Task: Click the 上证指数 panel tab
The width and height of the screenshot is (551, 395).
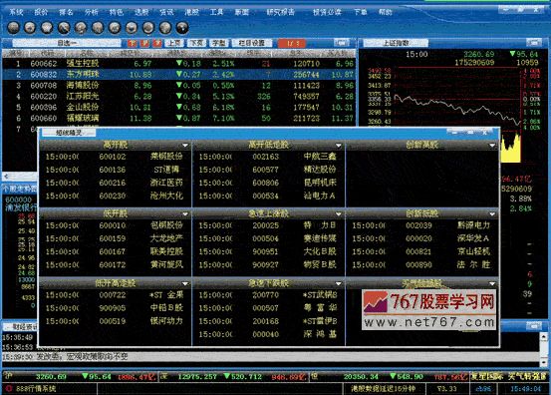Action: [396, 43]
